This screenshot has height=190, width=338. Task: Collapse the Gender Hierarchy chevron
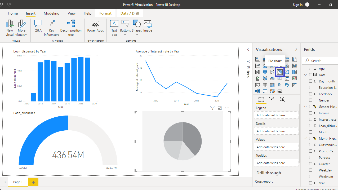click(305, 107)
